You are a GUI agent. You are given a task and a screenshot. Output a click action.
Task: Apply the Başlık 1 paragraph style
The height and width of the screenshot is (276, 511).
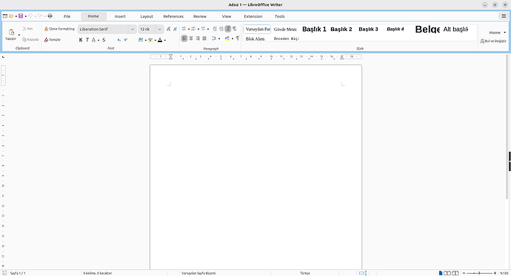(x=314, y=30)
